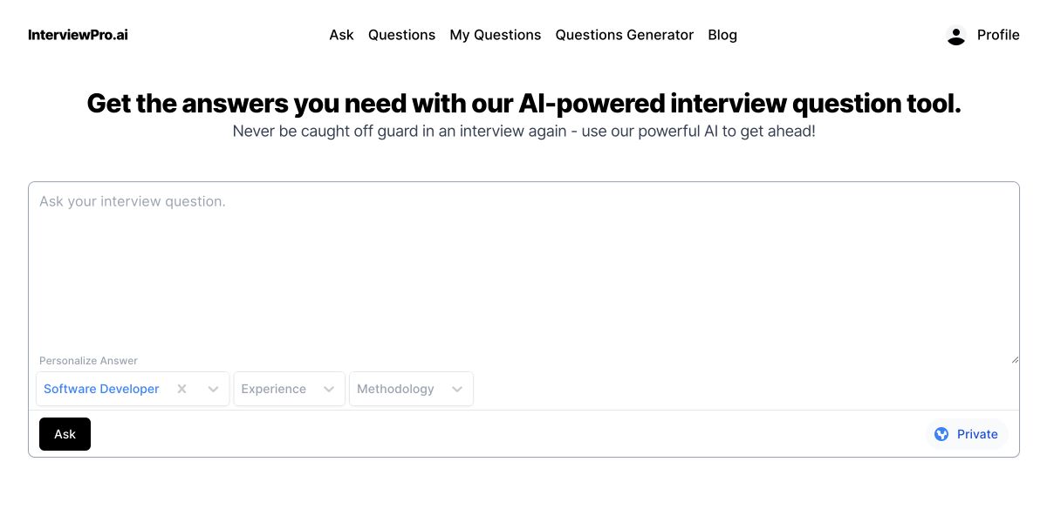Click the textarea resize handle corner
Image resolution: width=1047 pixels, height=523 pixels.
[x=1014, y=358]
